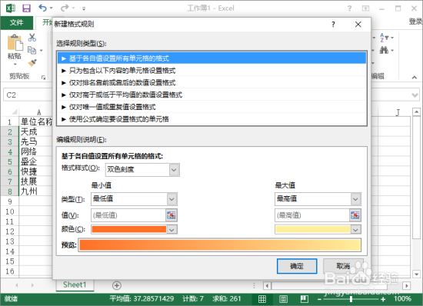Click the dialog help question mark
Image resolution: width=423 pixels, height=306 pixels.
pyautogui.click(x=334, y=25)
